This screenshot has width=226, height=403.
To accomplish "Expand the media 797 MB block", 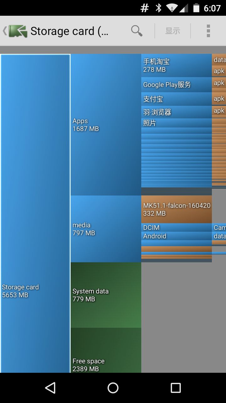I will [106, 229].
